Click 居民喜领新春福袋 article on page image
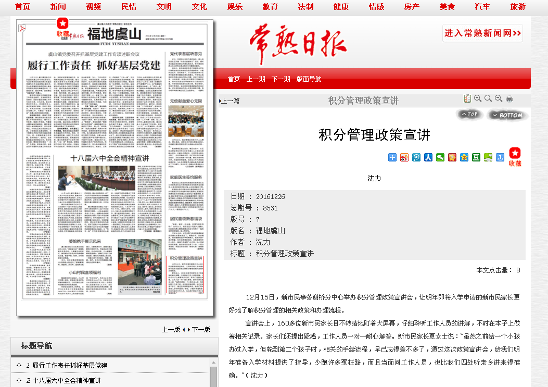Image resolution: width=548 pixels, height=387 pixels. pos(186,233)
